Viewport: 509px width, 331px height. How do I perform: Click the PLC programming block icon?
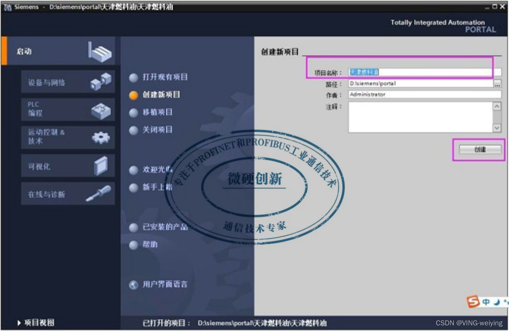tap(101, 110)
